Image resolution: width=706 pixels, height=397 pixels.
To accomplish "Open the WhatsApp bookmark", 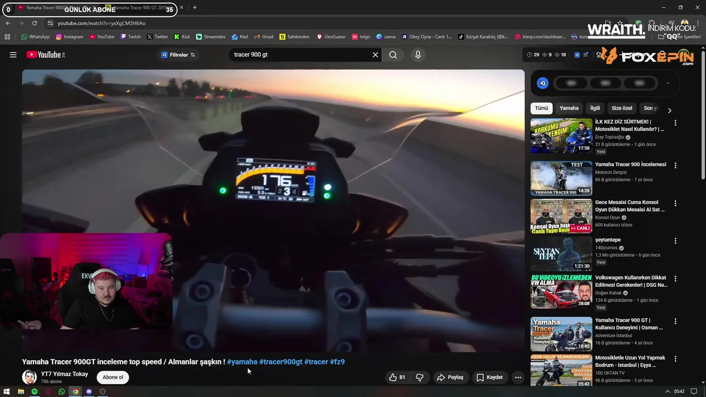I will [35, 37].
